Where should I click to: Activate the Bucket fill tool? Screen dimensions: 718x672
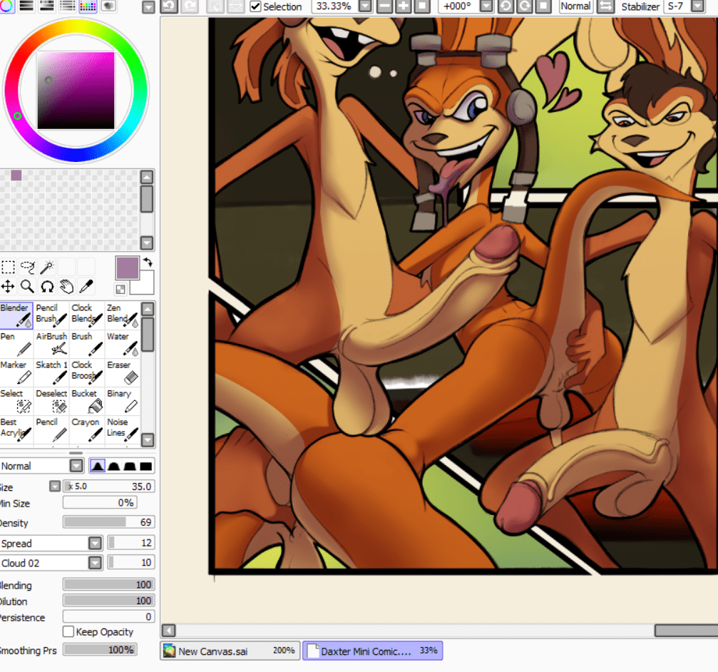86,399
